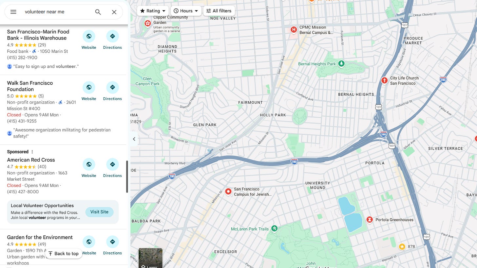477x268 pixels.
Task: Click the SF Campus for Jewish pin
Action: point(228,192)
